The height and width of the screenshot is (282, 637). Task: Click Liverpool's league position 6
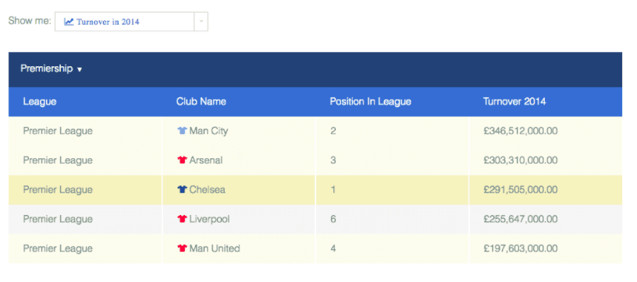click(333, 219)
